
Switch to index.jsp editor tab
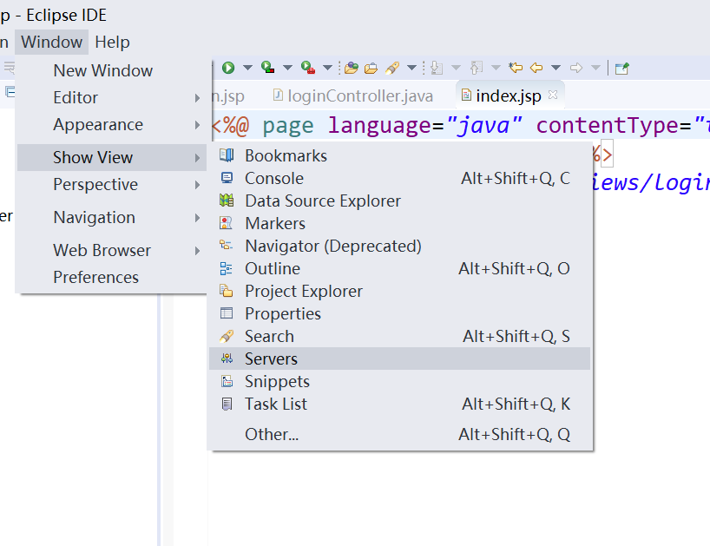[x=508, y=95]
